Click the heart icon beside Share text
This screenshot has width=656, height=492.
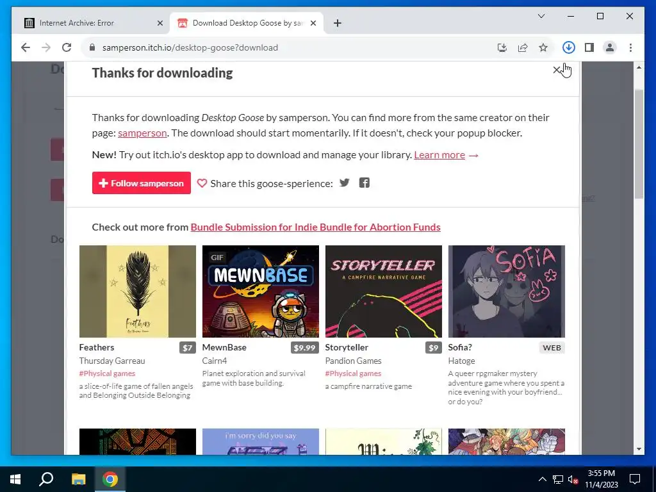tap(202, 183)
